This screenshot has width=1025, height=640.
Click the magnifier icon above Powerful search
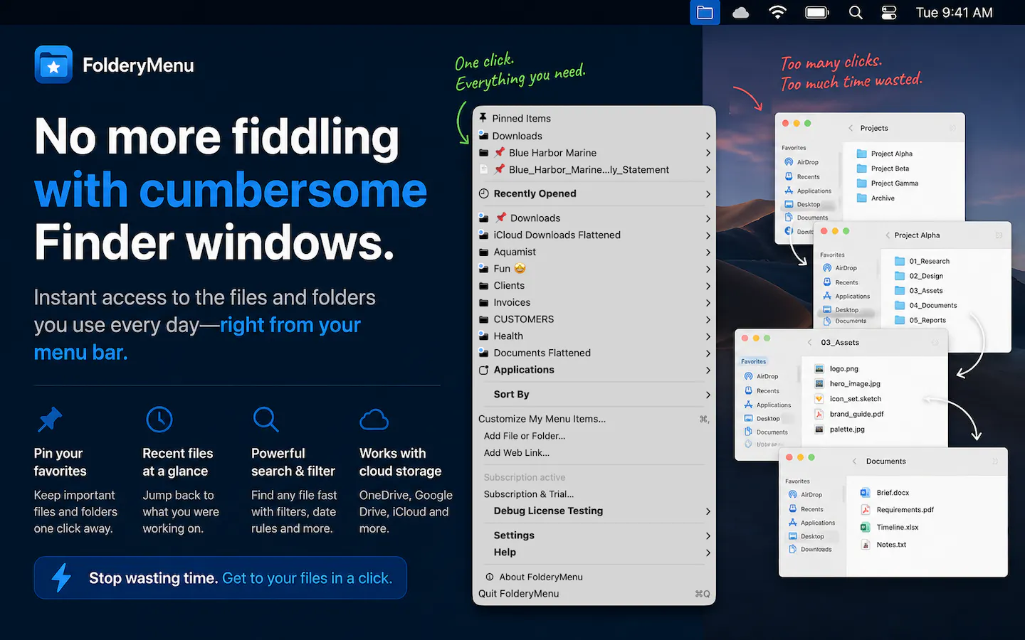266,420
